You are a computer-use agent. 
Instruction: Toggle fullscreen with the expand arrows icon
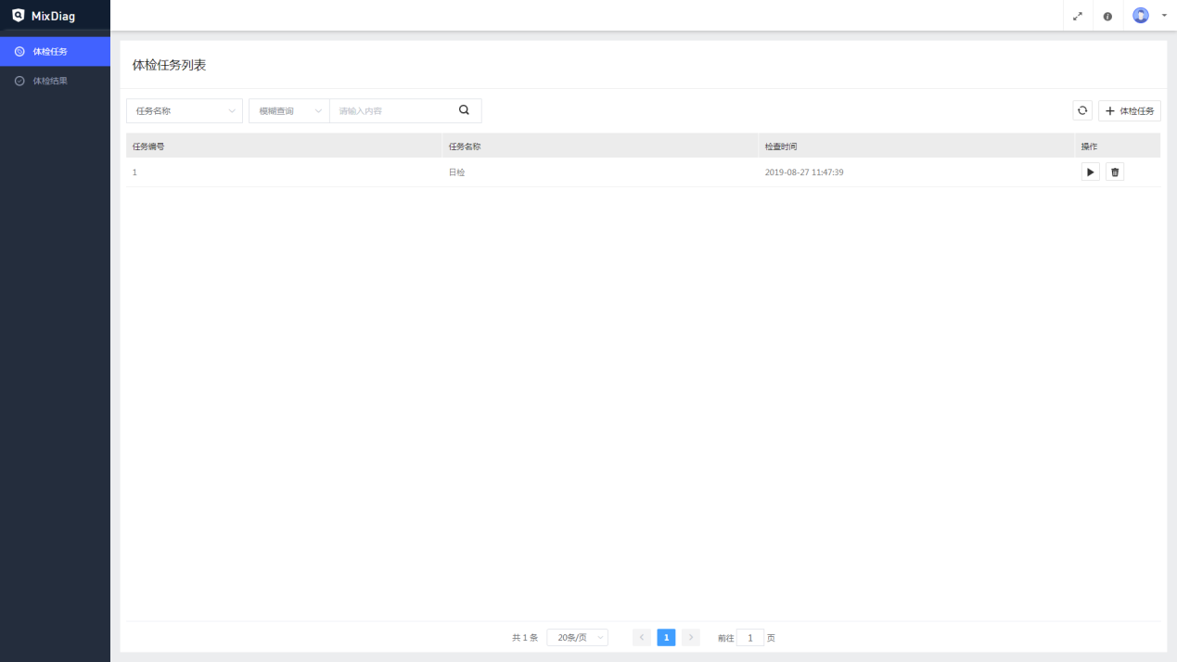pos(1078,16)
